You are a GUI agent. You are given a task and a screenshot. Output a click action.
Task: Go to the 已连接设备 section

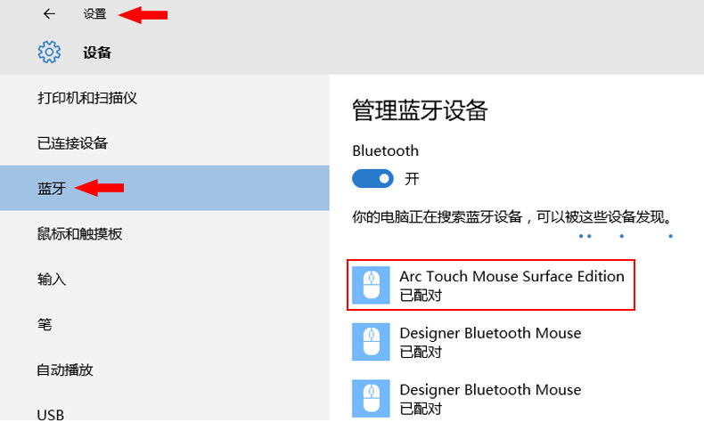click(x=72, y=143)
